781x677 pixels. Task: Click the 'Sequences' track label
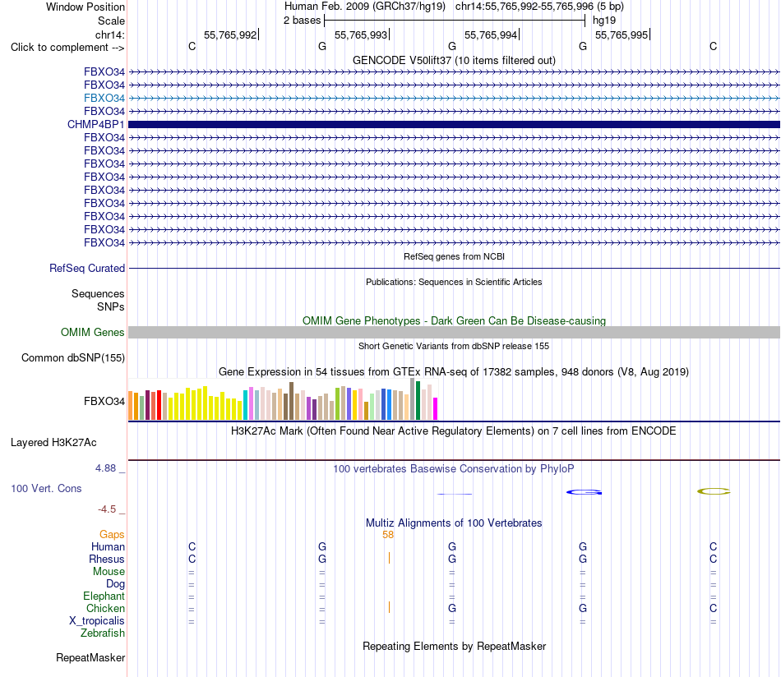pyautogui.click(x=98, y=293)
